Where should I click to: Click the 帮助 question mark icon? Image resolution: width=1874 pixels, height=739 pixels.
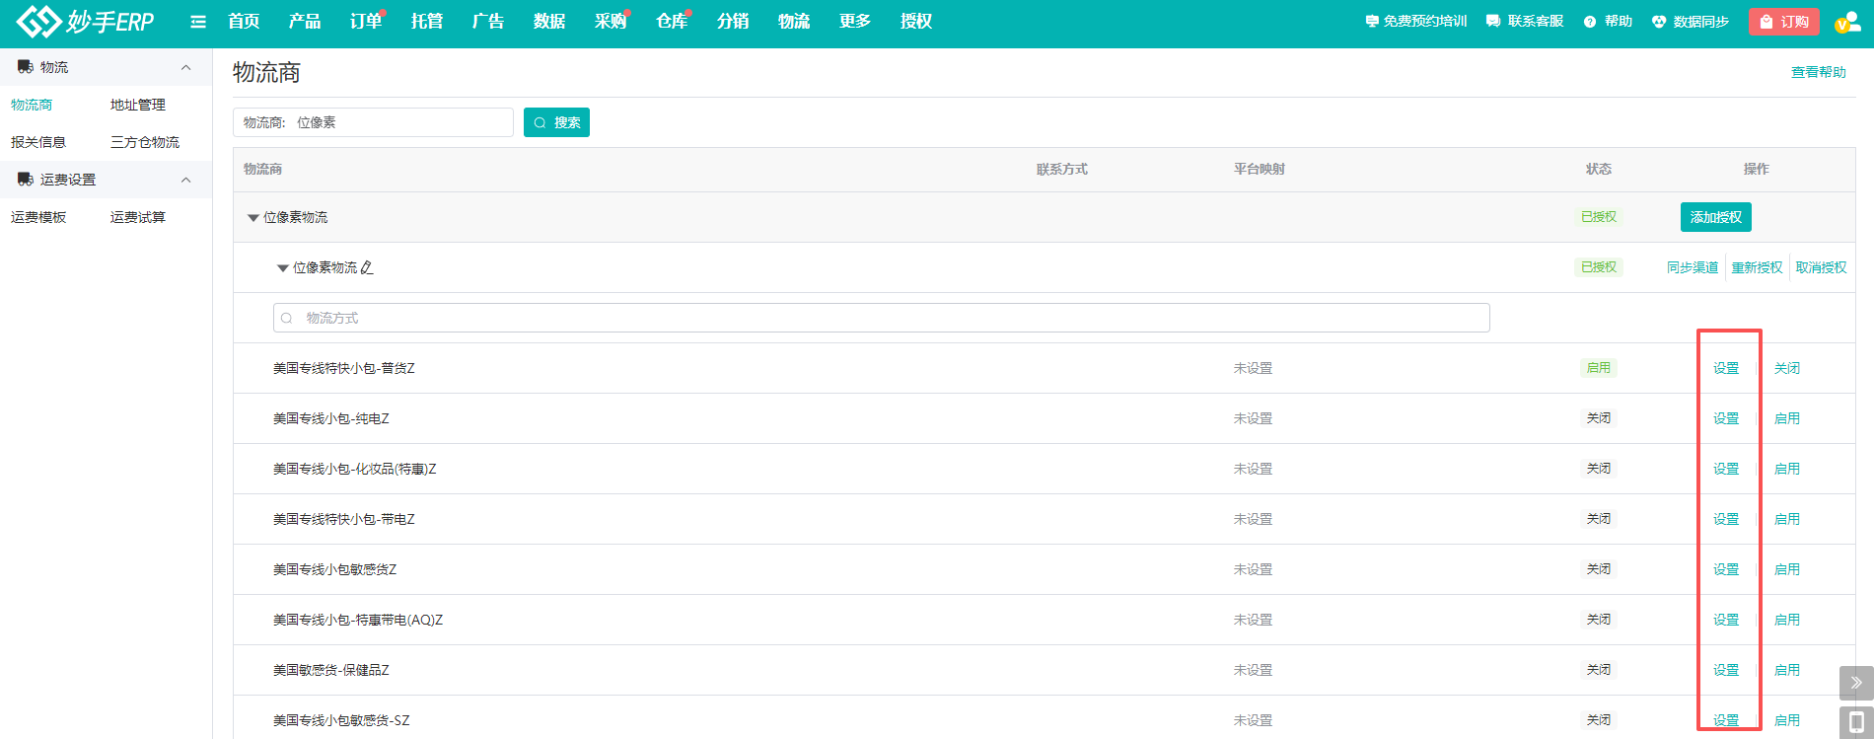point(1590,22)
